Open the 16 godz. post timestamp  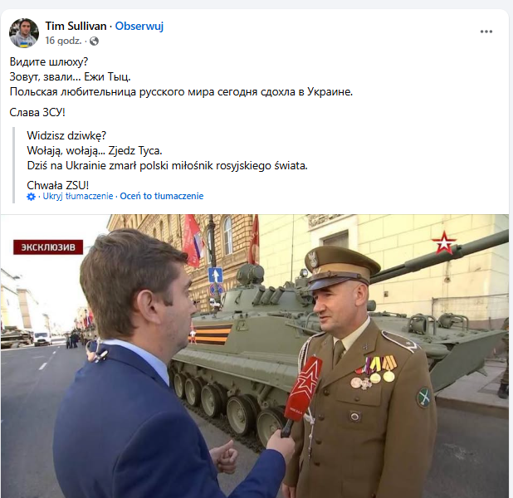[x=63, y=41]
